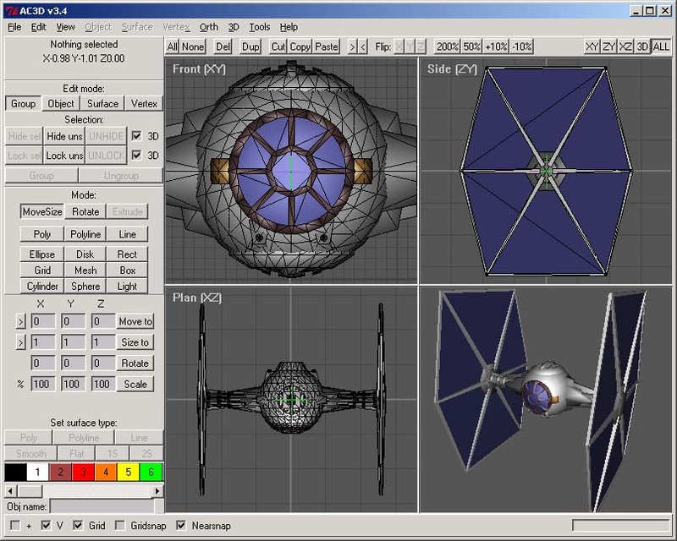The width and height of the screenshot is (677, 541).
Task: Click the X rotate input field
Action: [x=43, y=363]
